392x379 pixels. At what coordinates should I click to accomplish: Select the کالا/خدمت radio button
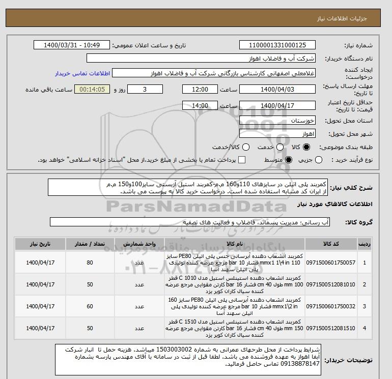pos(246,147)
